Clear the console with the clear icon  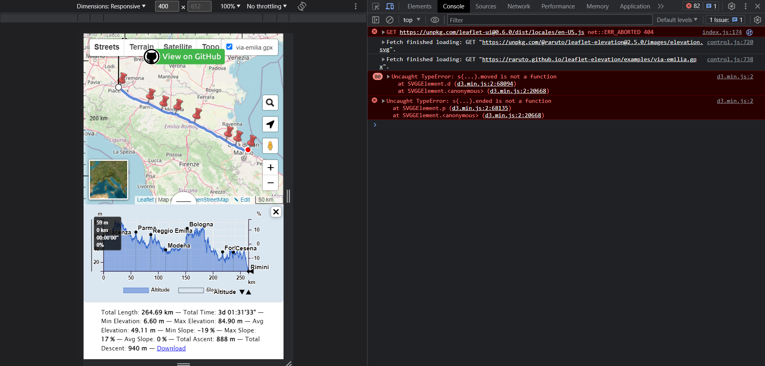tap(389, 20)
